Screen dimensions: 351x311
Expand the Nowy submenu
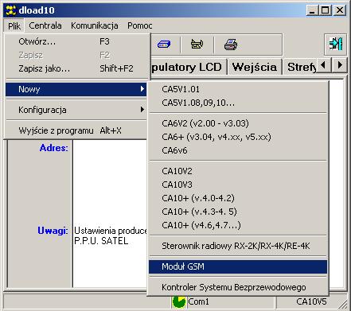(x=76, y=89)
